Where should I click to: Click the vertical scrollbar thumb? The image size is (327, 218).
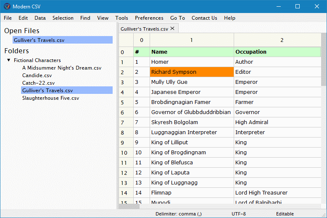click(324, 59)
